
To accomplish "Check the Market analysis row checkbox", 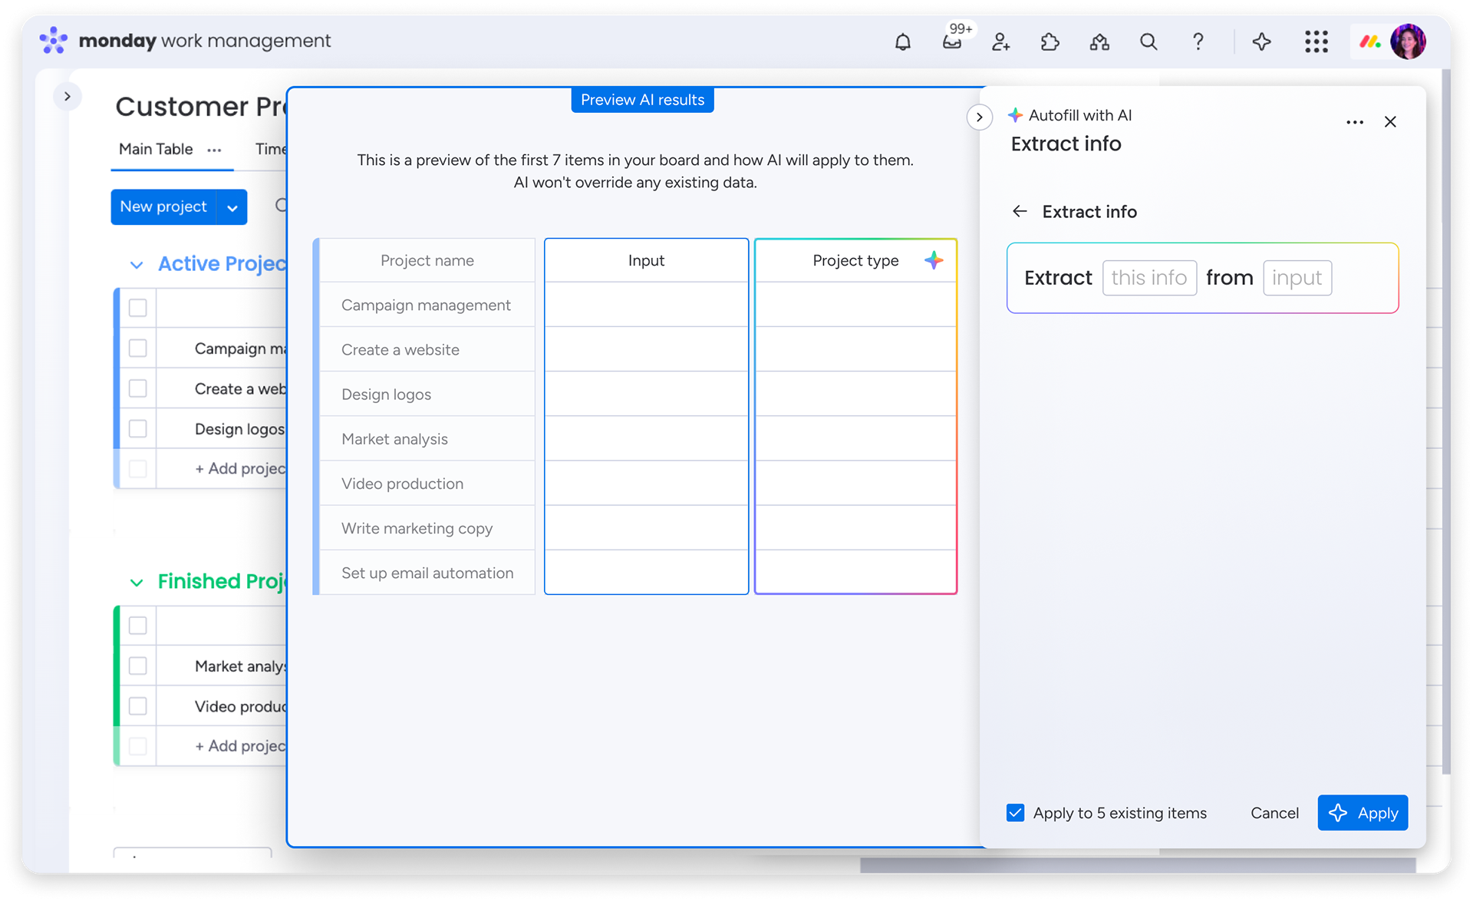I will pyautogui.click(x=138, y=666).
